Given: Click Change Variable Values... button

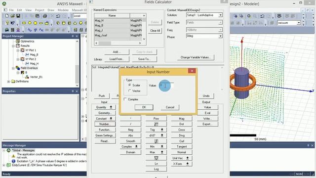Looking at the screenshot, I should click(196, 57).
